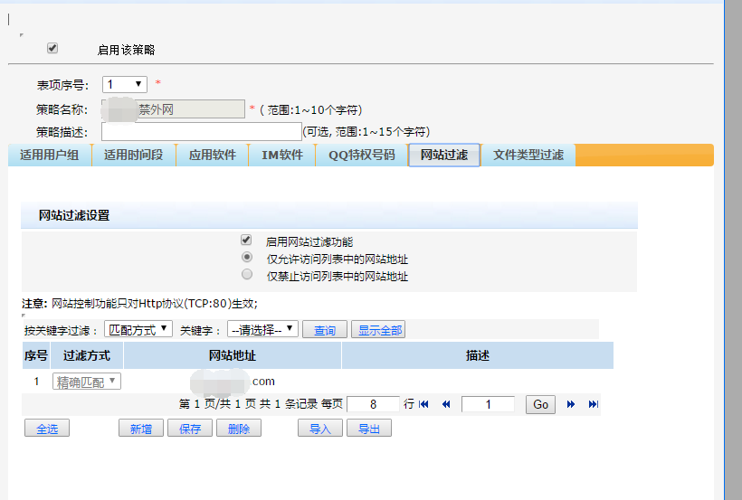Switch to the 适用时间段 tab
Screen dimensions: 742x500
133,156
